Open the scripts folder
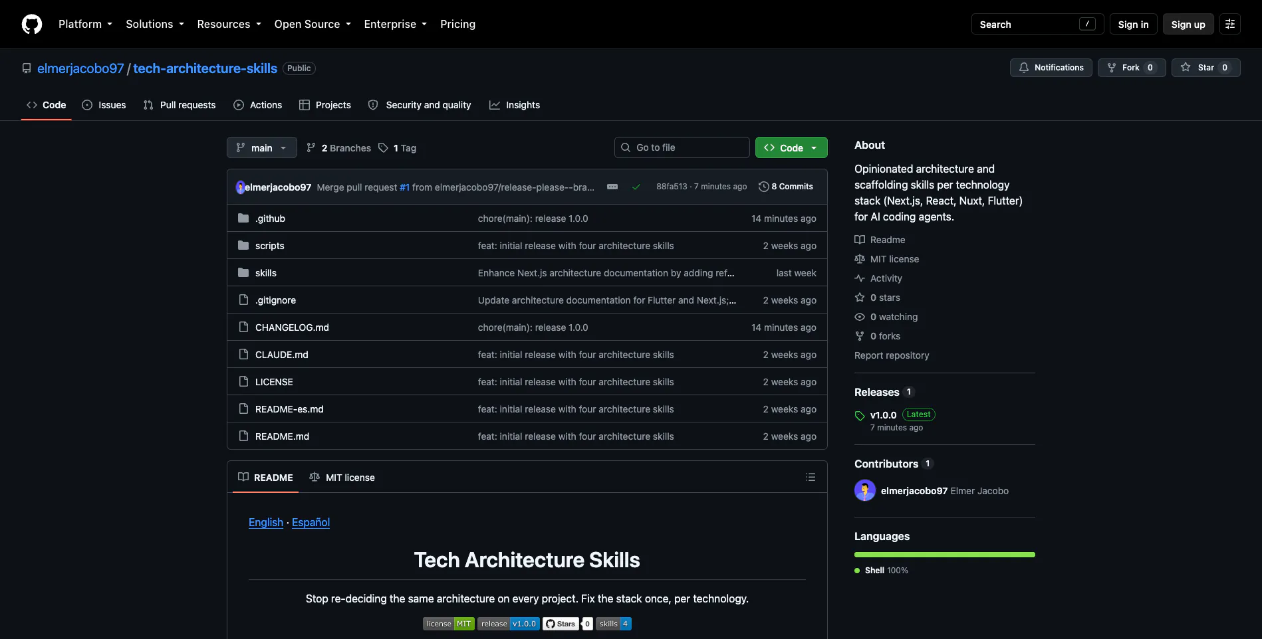 [x=269, y=246]
